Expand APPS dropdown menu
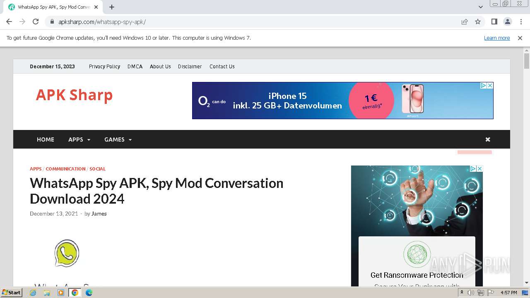Screen dimensions: 530x298 click(x=79, y=139)
